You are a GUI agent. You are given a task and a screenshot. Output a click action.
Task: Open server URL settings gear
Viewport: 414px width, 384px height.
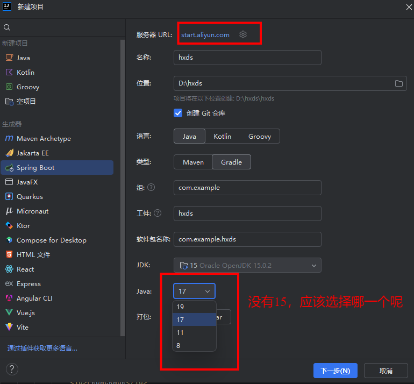[243, 34]
